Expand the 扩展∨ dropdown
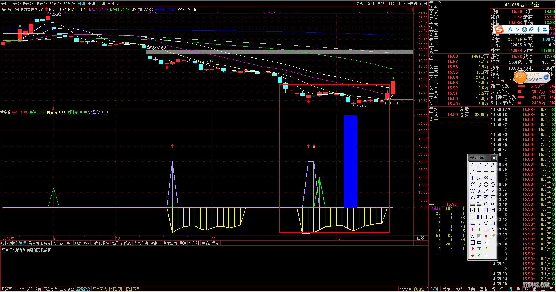 [x=19, y=289]
